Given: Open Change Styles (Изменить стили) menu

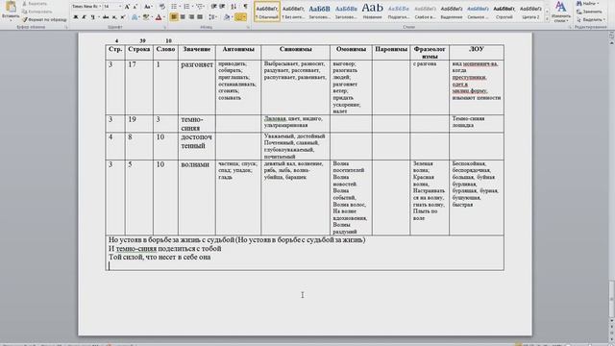Looking at the screenshot, I should (x=561, y=12).
